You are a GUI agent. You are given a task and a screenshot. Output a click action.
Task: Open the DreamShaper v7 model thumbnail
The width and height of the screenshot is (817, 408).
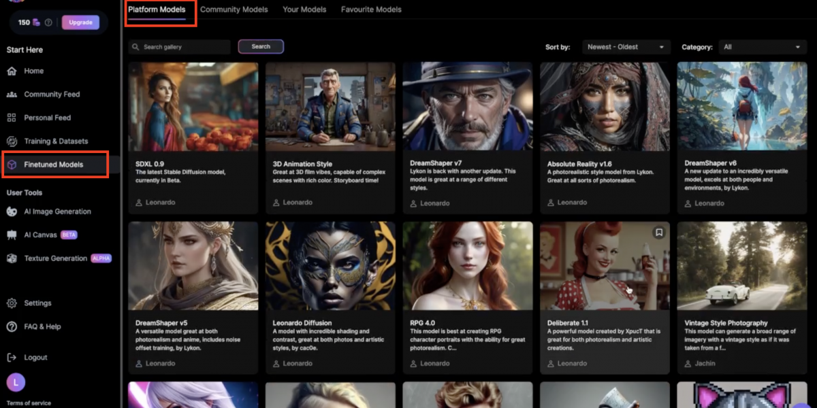click(467, 107)
